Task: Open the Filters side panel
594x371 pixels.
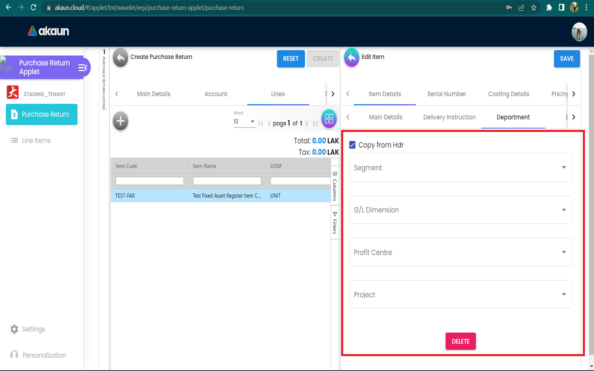Action: (335, 223)
